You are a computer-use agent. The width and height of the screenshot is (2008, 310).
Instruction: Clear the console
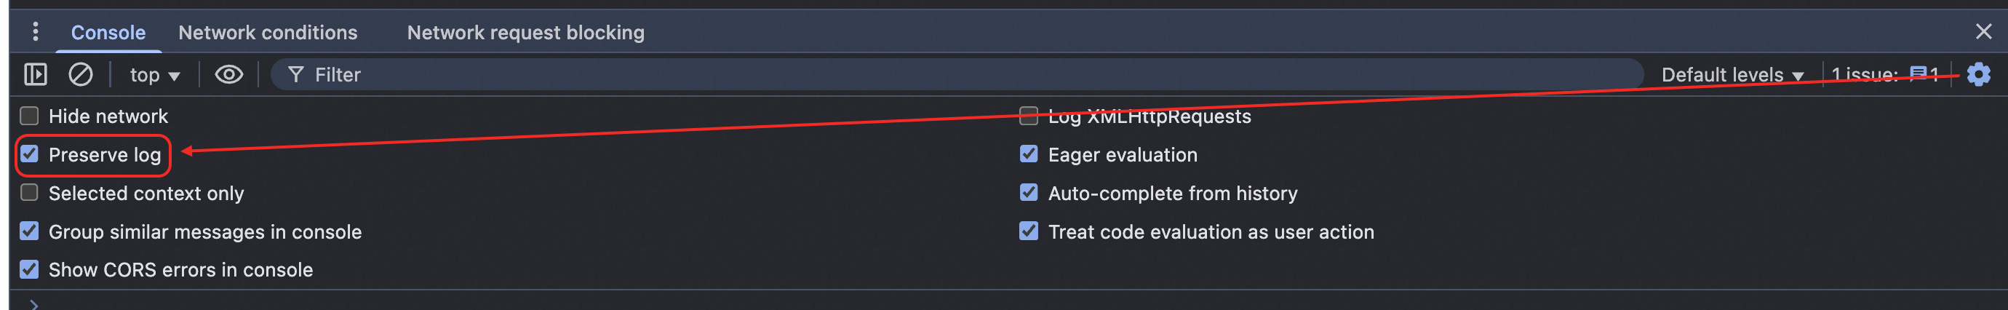80,74
